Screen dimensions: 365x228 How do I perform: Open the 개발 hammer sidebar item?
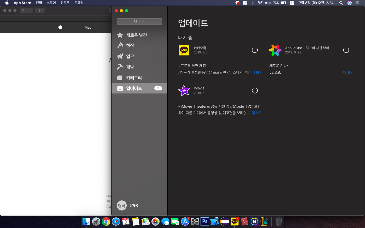(130, 67)
